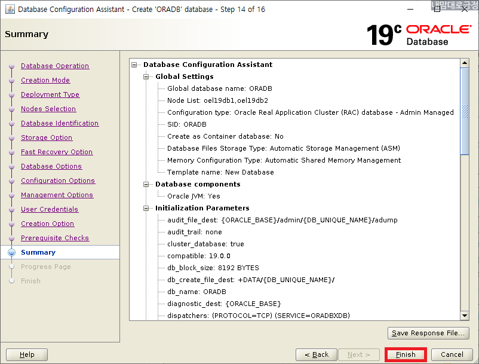Open the Deployment Type step

click(x=50, y=94)
